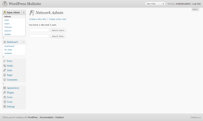
Task: Click the Appearance icon in sidebar
Action: [4, 88]
